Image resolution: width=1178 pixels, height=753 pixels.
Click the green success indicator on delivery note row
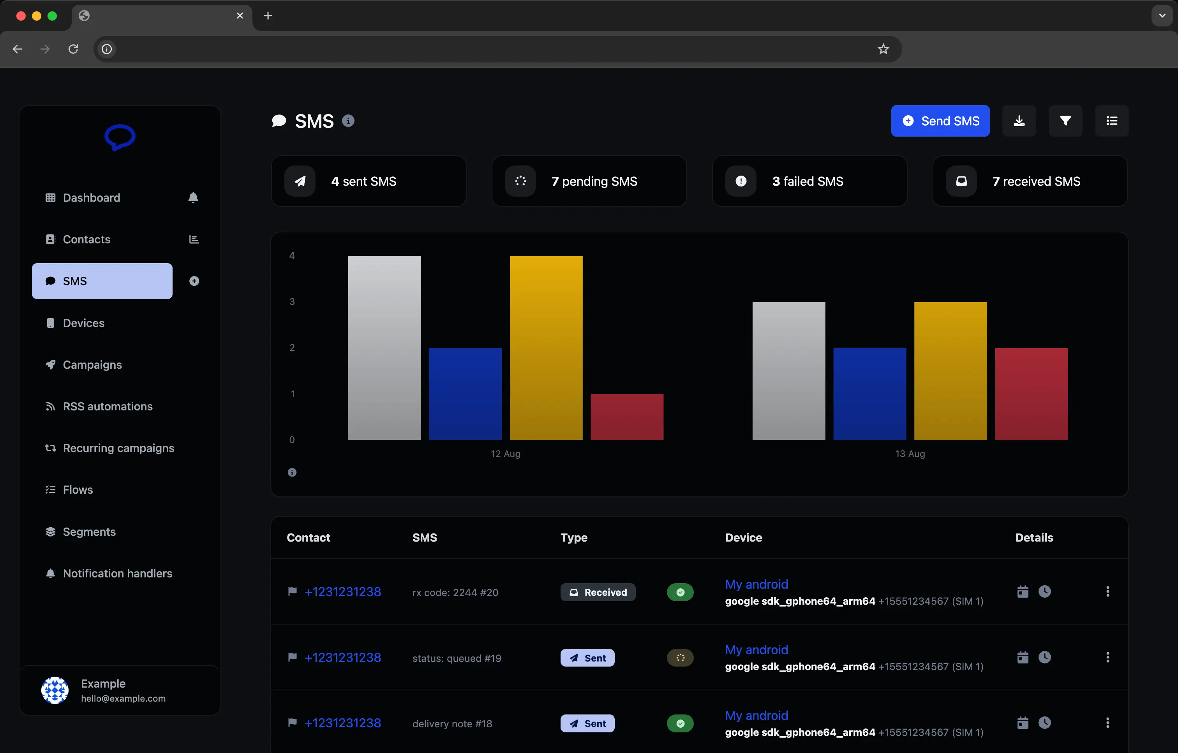click(x=680, y=723)
